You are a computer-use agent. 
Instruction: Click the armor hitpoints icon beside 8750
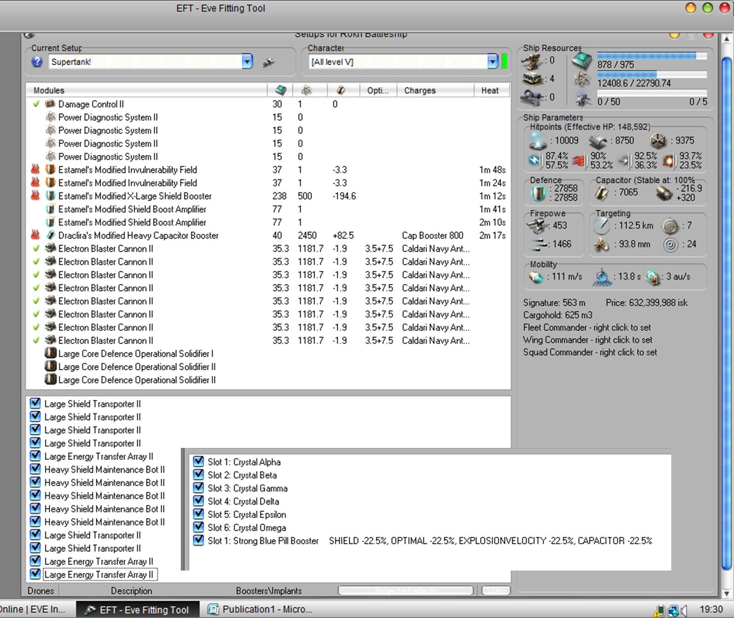point(598,141)
